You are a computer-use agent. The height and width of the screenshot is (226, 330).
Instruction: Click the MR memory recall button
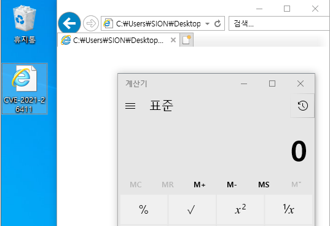pyautogui.click(x=168, y=185)
